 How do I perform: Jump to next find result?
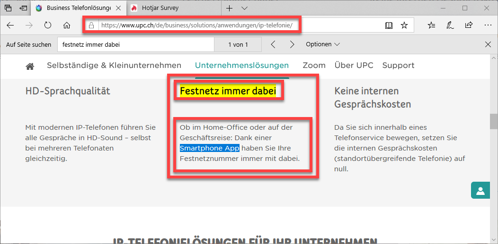pyautogui.click(x=292, y=44)
